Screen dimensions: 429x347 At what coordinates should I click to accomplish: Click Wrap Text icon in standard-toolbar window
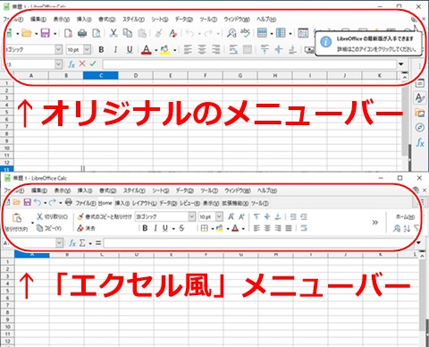[x=233, y=49]
